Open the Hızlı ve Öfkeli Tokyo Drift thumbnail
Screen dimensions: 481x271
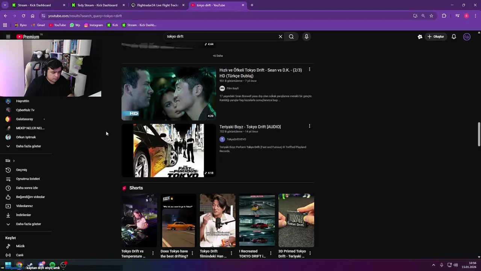[169, 94]
